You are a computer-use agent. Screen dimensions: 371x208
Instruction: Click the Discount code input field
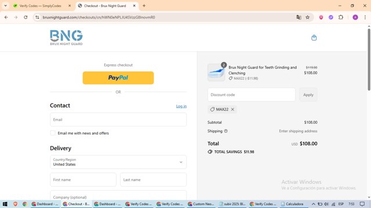pyautogui.click(x=251, y=95)
